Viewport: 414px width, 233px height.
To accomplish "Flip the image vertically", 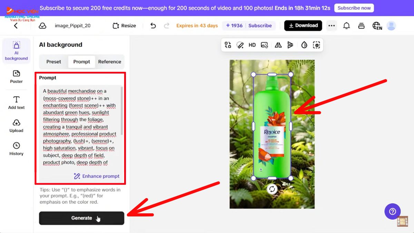I will coord(290,45).
